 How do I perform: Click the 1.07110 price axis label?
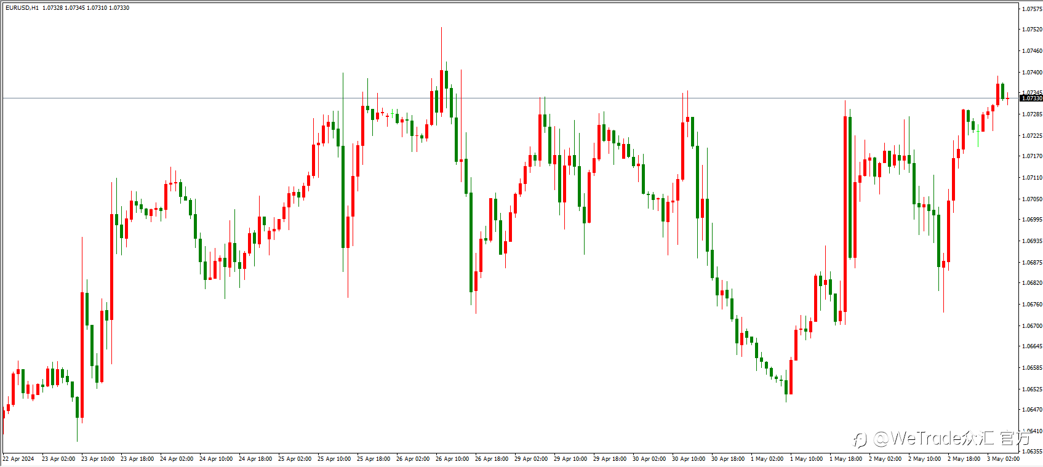tap(1032, 178)
